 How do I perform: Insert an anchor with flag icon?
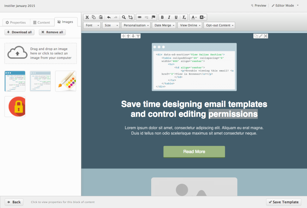coord(153,17)
